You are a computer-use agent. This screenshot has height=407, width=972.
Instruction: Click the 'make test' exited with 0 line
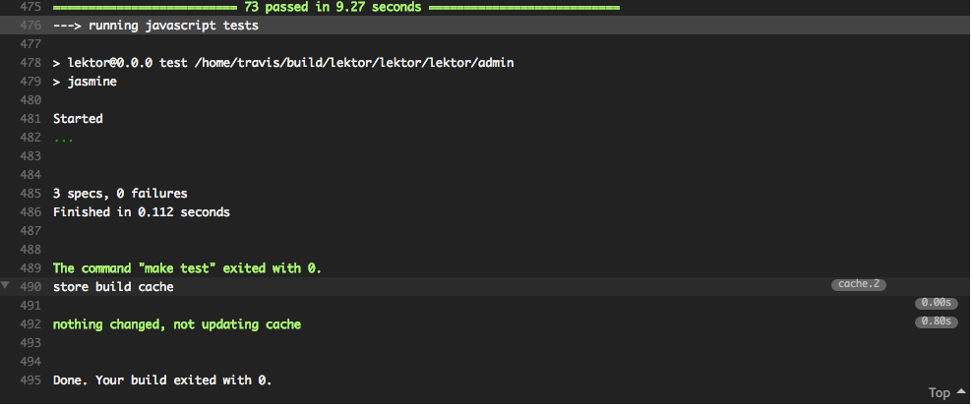187,268
